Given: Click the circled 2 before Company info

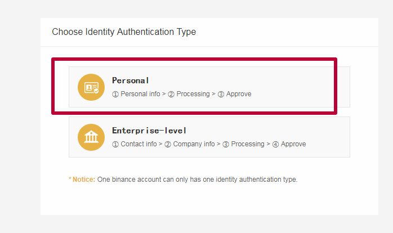Looking at the screenshot, I should [x=168, y=144].
